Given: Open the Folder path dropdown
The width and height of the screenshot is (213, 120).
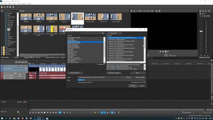Looking at the screenshot, I should (122, 77).
